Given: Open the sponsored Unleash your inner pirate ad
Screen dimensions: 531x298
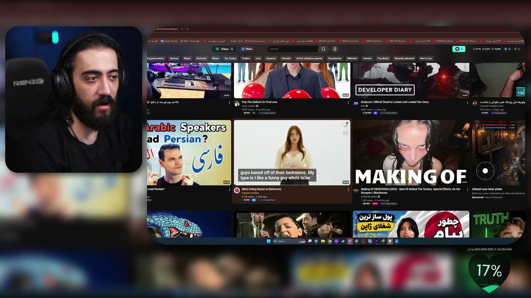Looking at the screenshot, I should click(x=487, y=189).
